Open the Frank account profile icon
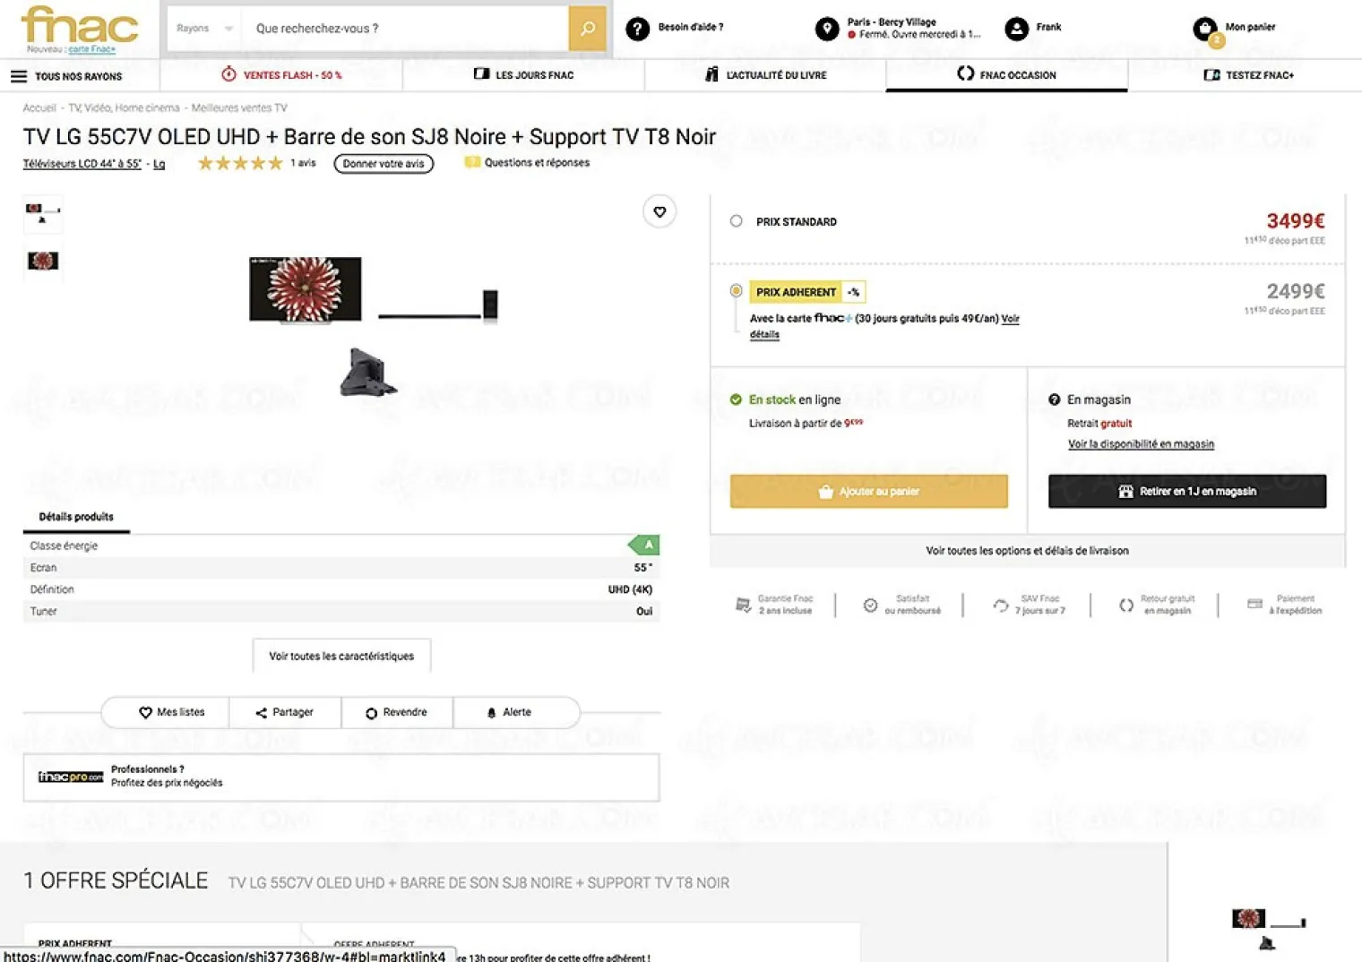 coord(1016,29)
